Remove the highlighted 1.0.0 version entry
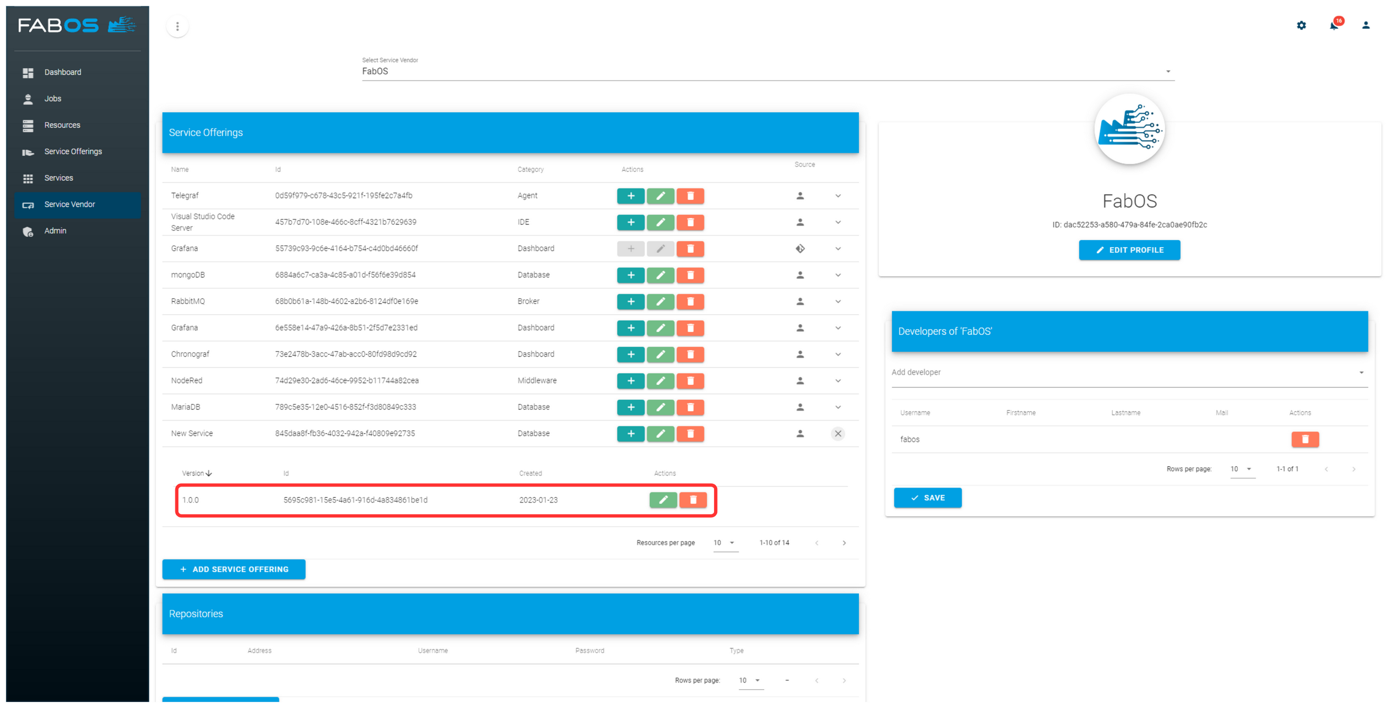Viewport: 1396px width, 709px height. click(x=693, y=500)
